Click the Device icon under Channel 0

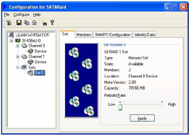(30, 51)
